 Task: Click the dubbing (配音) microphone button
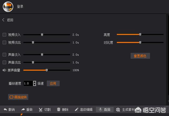[100, 109]
